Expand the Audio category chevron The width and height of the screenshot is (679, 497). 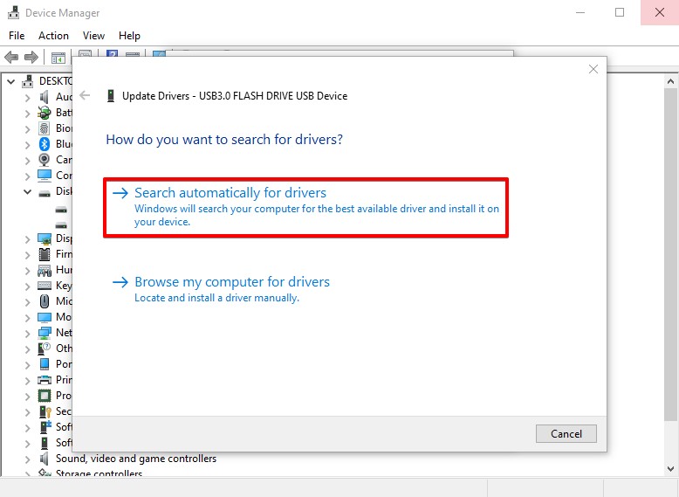[27, 97]
